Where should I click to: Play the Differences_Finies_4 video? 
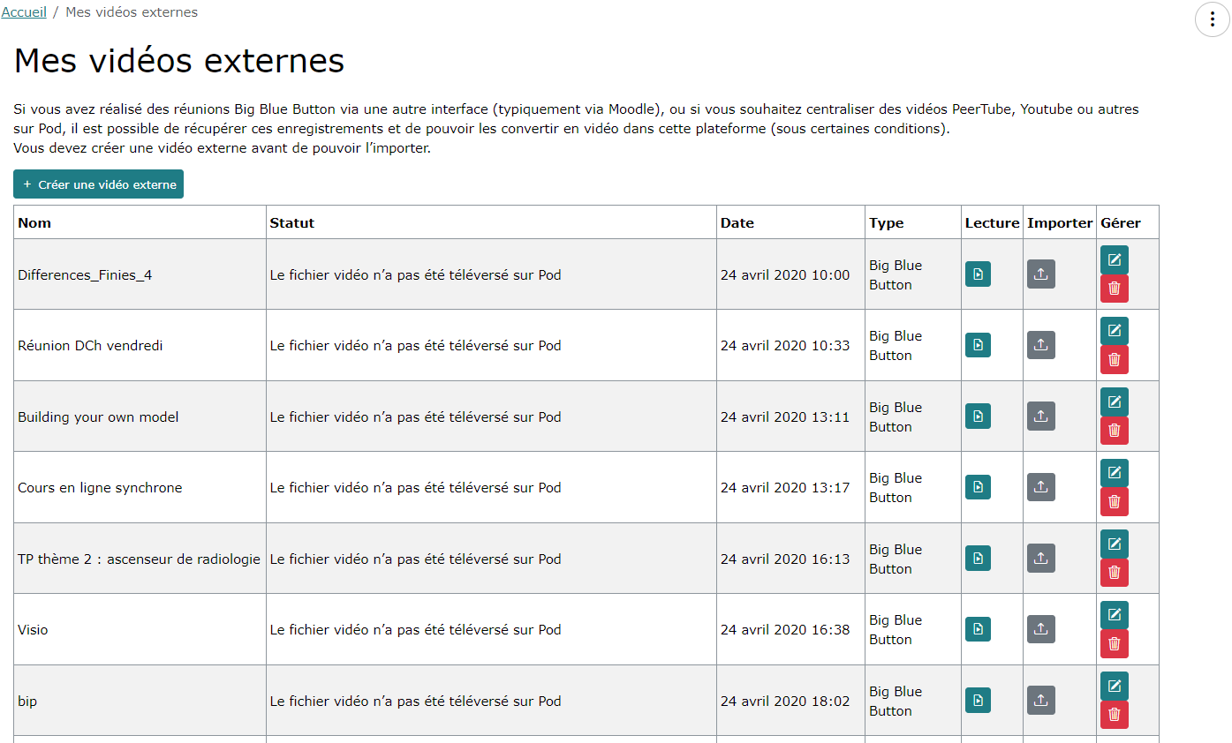pyautogui.click(x=978, y=274)
